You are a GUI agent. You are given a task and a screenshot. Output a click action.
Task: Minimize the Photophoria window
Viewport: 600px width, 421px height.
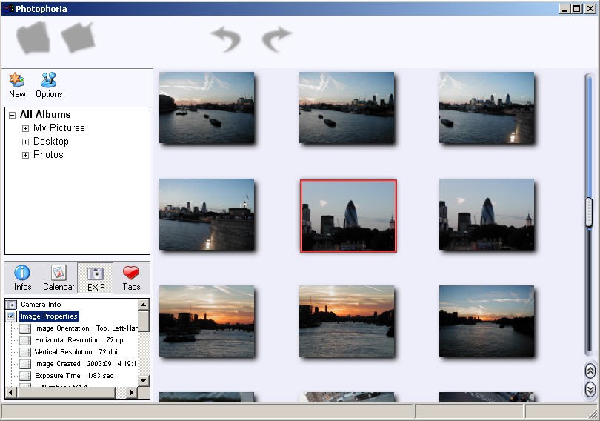[564, 8]
